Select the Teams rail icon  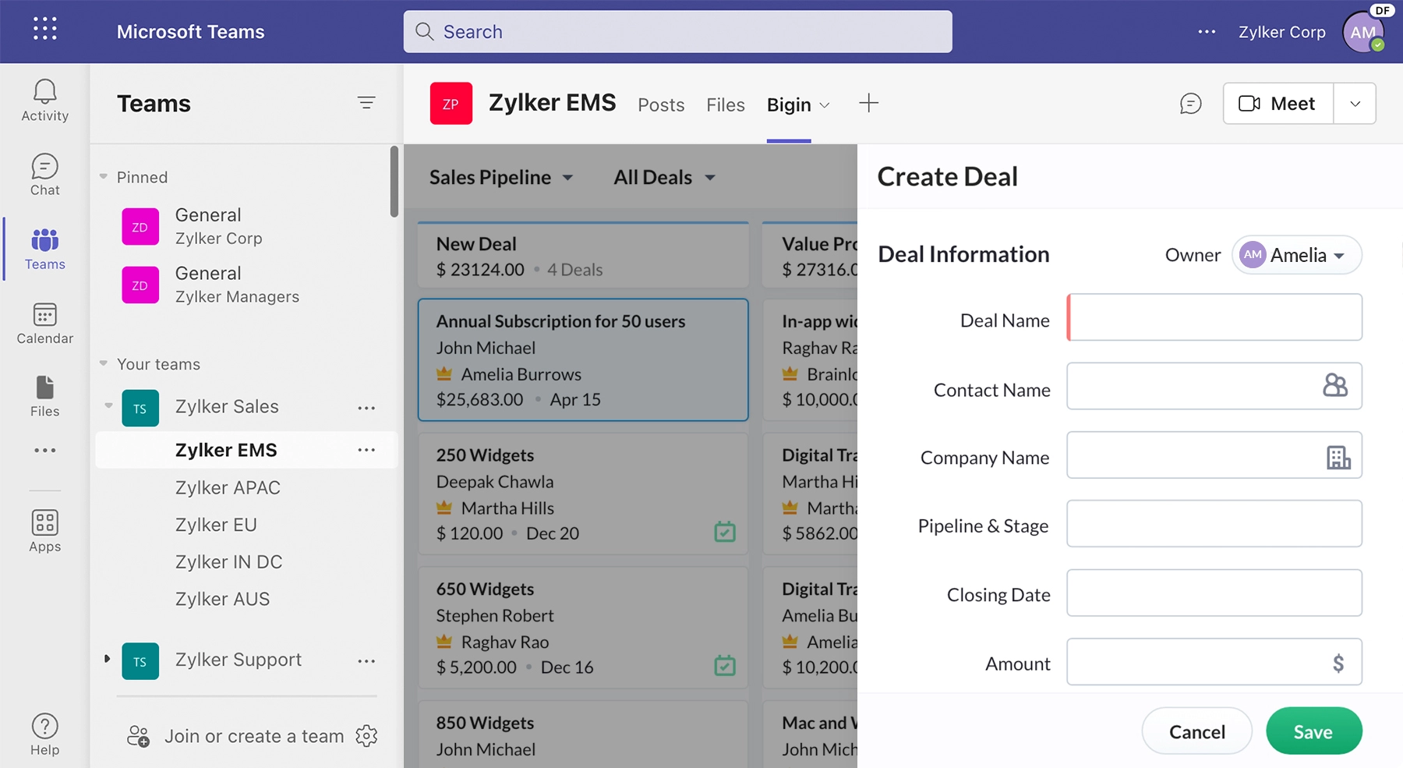44,249
